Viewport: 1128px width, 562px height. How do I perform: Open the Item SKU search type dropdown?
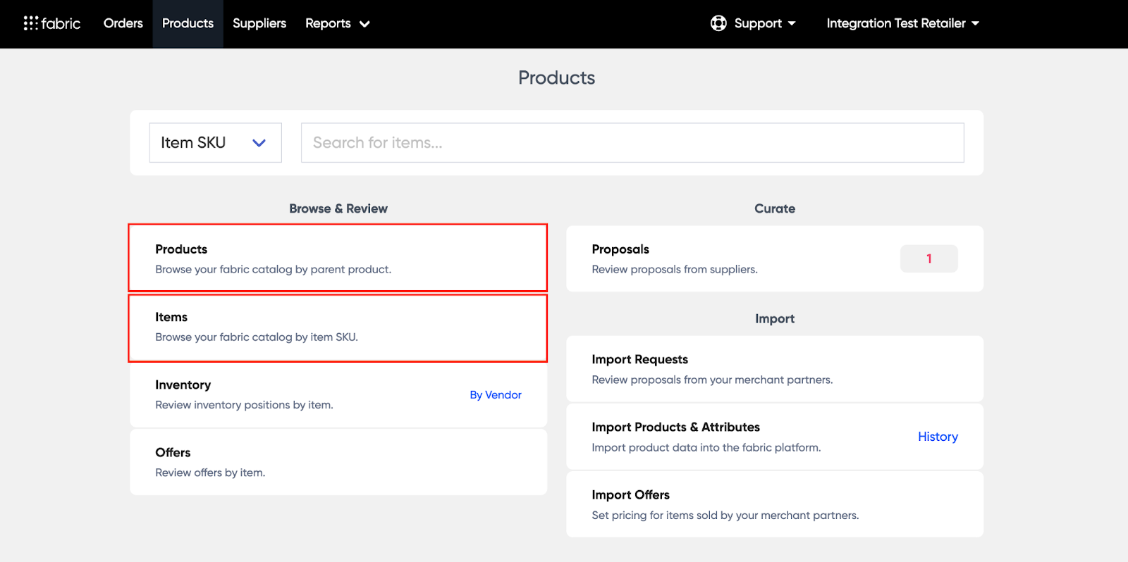[215, 143]
